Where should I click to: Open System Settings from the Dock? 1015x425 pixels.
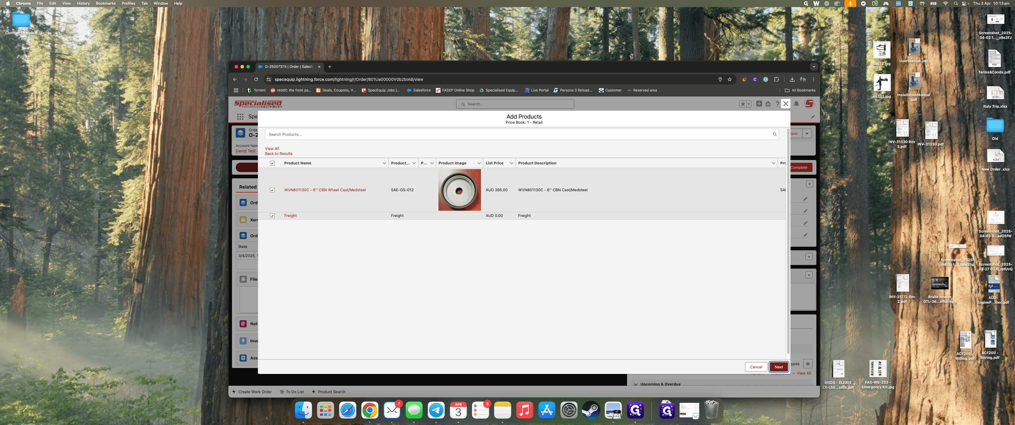(x=569, y=411)
